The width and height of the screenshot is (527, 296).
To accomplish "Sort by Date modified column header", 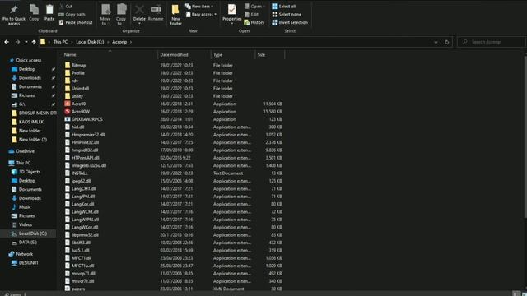I will [184, 55].
